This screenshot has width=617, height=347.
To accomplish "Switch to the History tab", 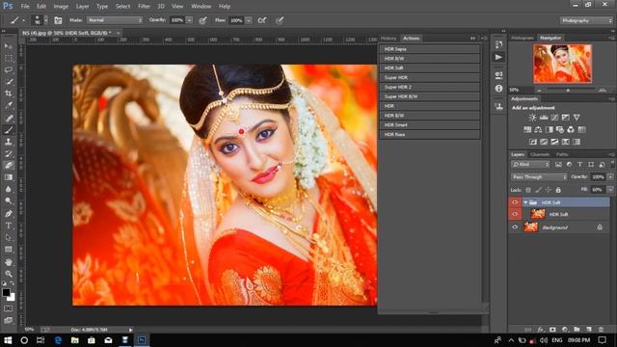I will click(389, 39).
